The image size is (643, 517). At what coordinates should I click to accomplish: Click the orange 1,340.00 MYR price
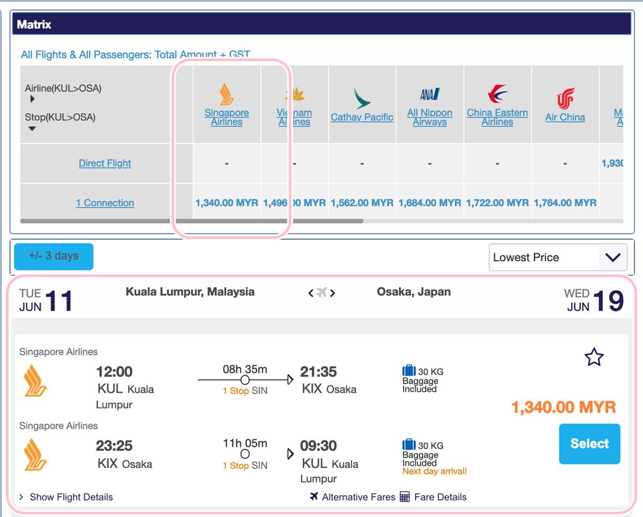click(x=564, y=407)
